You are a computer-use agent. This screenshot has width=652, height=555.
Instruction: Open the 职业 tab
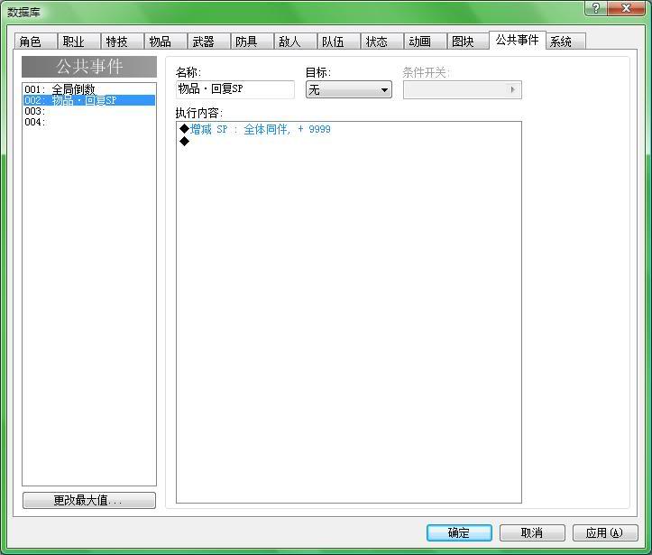pos(79,42)
